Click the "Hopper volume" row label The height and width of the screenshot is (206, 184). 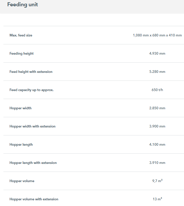pyautogui.click(x=22, y=181)
